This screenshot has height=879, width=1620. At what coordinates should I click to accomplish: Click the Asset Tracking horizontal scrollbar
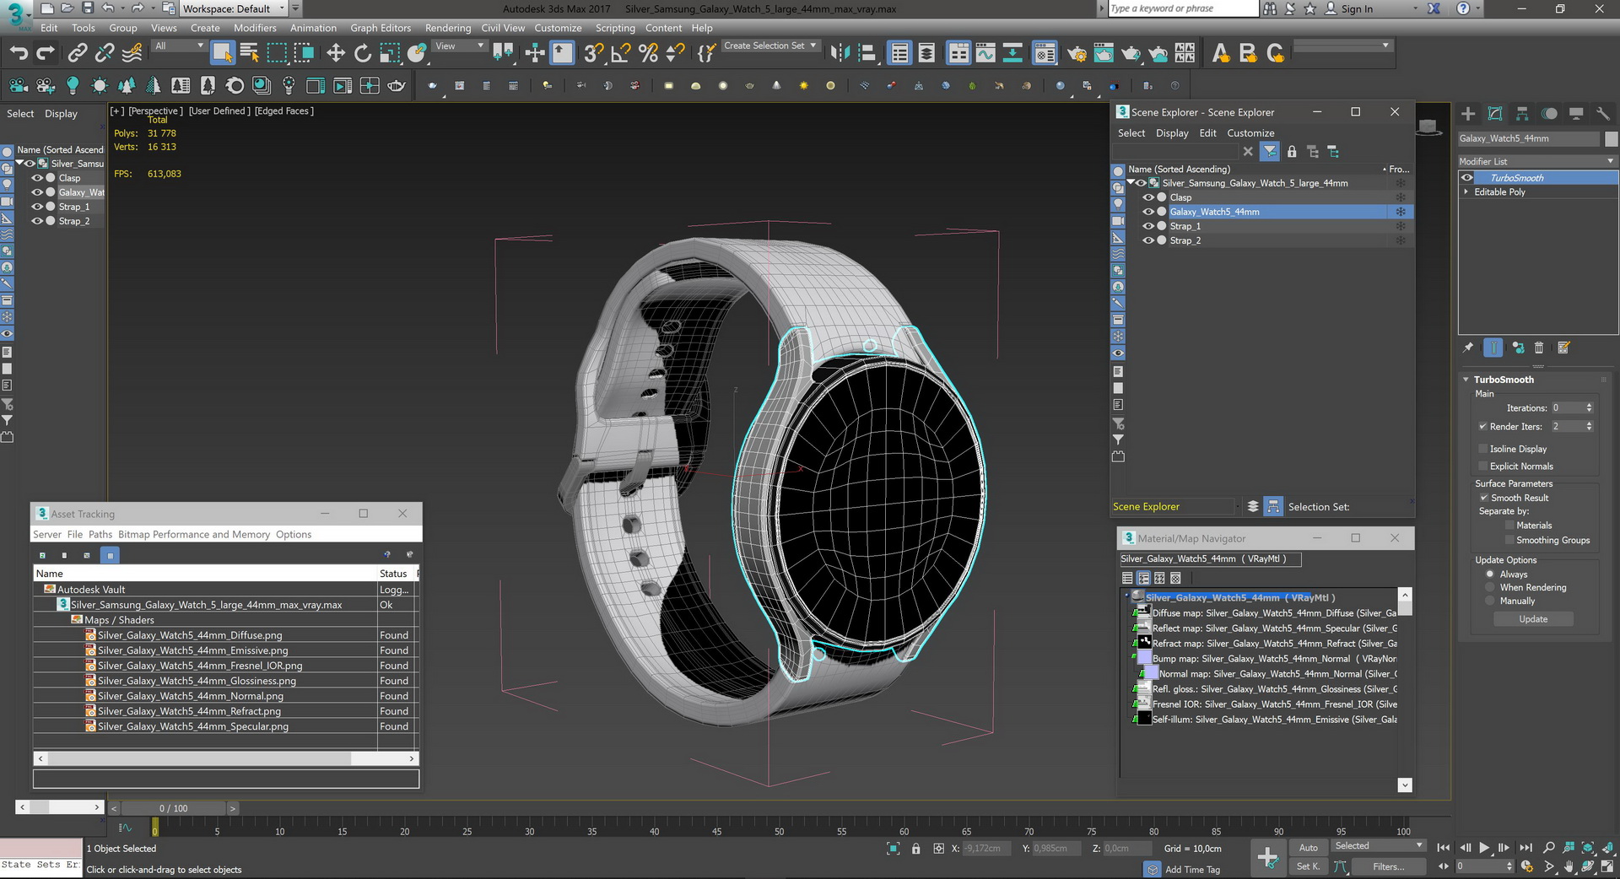(x=226, y=758)
